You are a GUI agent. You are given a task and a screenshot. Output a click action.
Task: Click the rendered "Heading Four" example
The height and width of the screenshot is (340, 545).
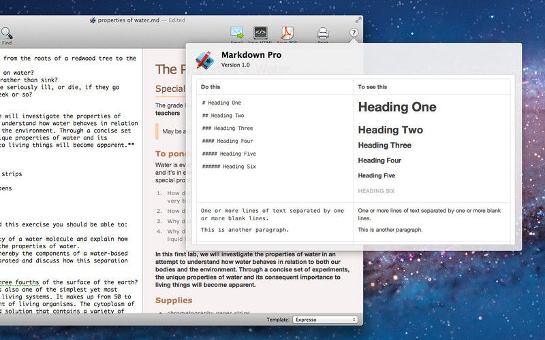pyautogui.click(x=379, y=160)
